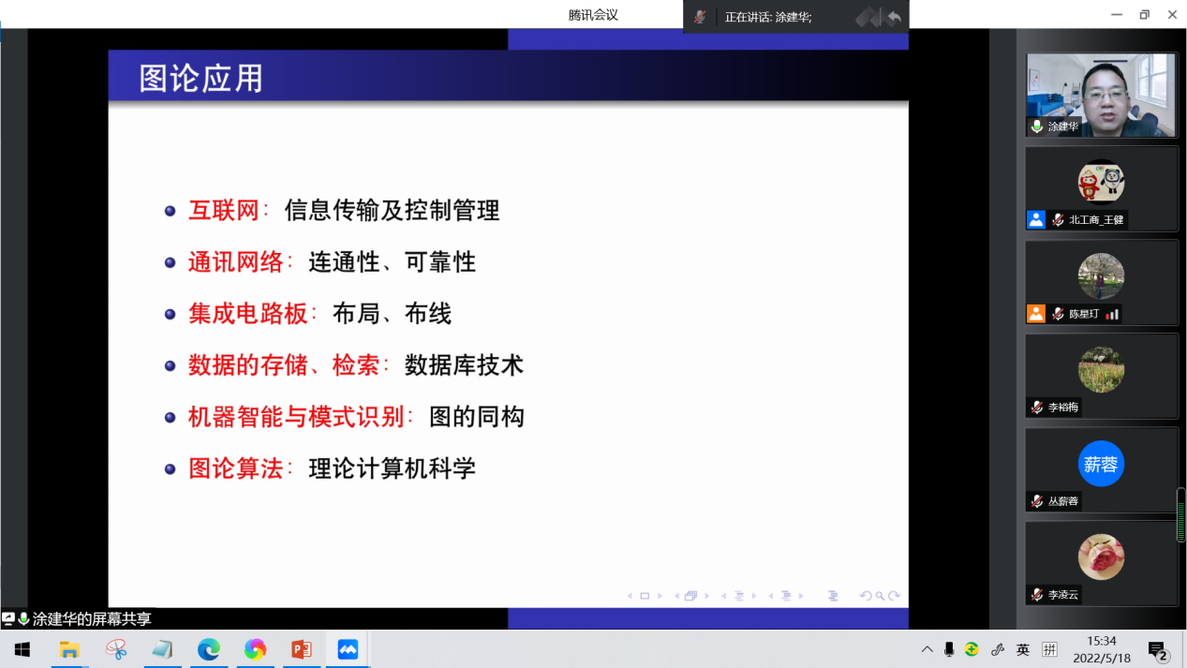Open the snipping tool icon in taskbar
1187x668 pixels.
click(116, 649)
